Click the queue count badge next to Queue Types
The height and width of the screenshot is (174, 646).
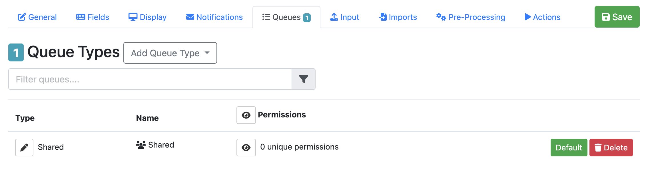click(x=16, y=53)
